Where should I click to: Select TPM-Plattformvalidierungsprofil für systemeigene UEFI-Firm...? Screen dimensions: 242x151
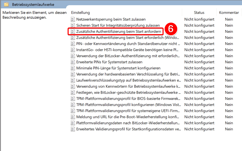(x=128, y=111)
